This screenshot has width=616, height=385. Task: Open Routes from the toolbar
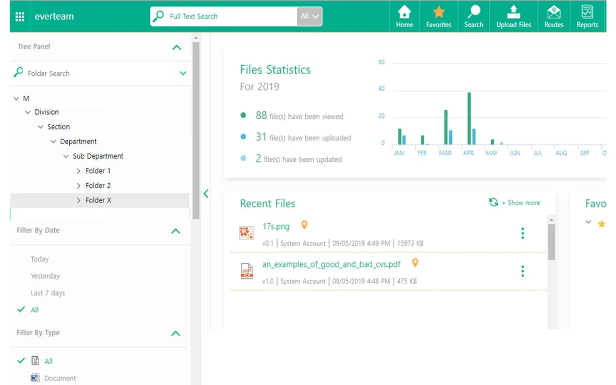pos(554,17)
